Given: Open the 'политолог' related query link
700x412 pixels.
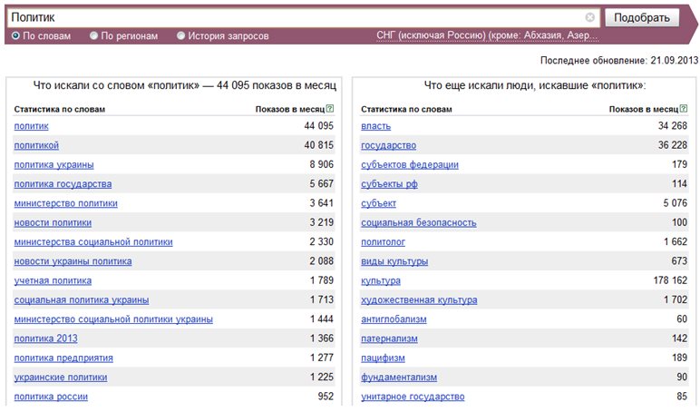Looking at the screenshot, I should (383, 242).
